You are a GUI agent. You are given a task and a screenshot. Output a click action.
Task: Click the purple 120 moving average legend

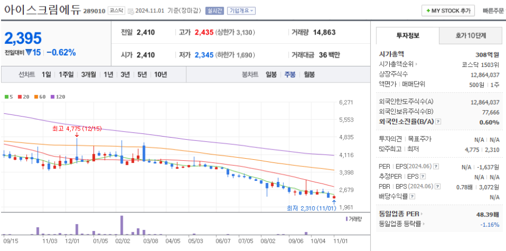tap(58, 97)
